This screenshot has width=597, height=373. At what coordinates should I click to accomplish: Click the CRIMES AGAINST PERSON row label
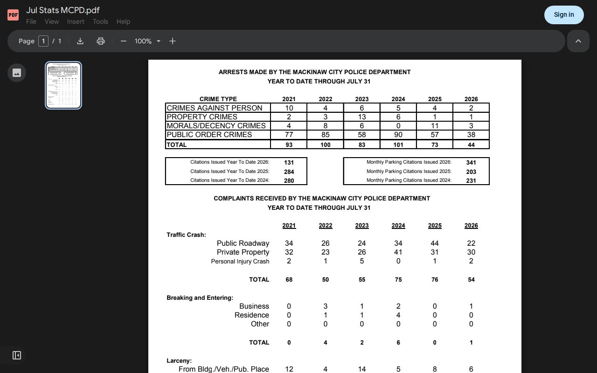tap(215, 108)
